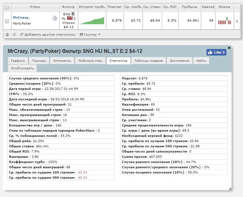Click the Группы folder icon
The height and width of the screenshot is (197, 243).
[x=81, y=34]
